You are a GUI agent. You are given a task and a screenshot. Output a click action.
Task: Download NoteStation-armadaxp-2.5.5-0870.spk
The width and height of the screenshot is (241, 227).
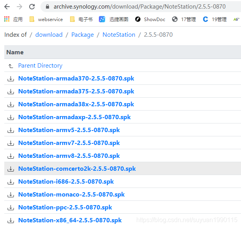coord(74,117)
